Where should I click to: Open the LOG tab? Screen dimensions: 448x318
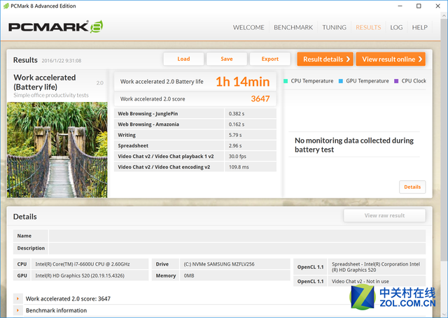[396, 27]
